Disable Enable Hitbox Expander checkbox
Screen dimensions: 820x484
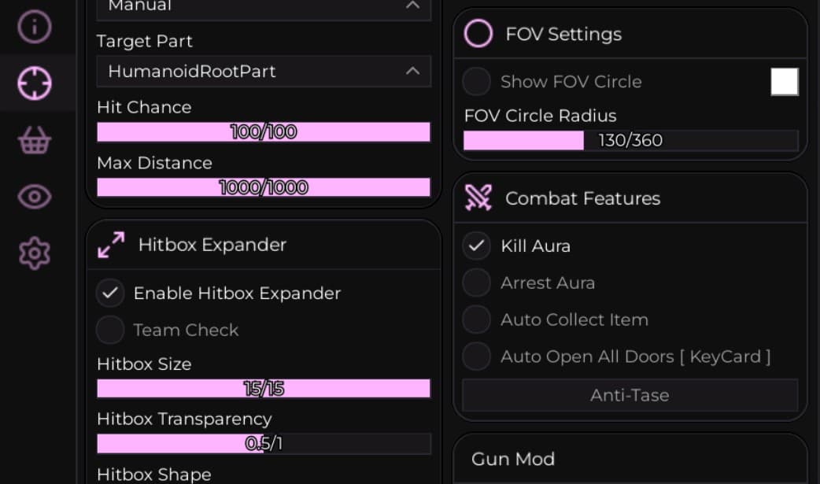coord(110,293)
